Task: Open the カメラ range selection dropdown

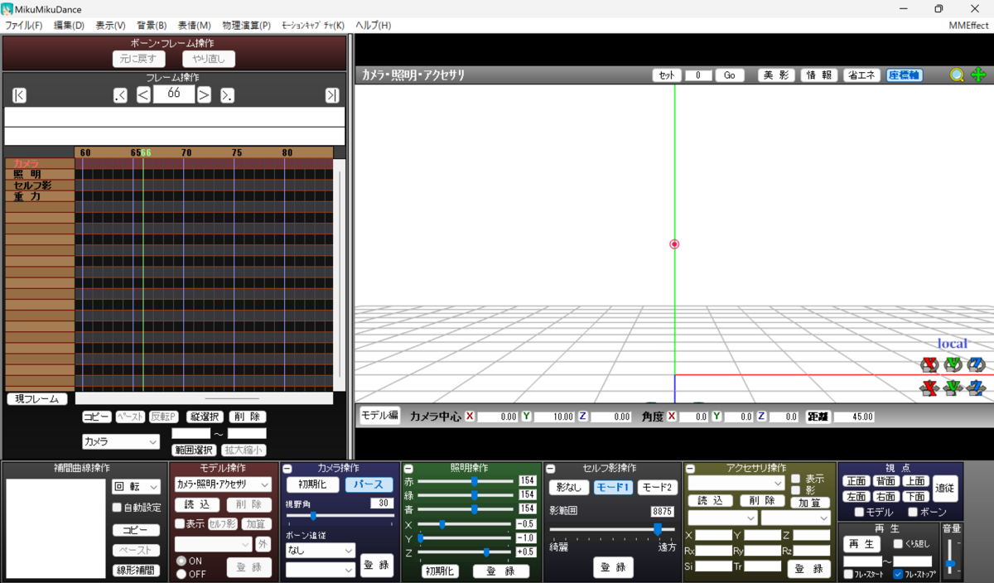Action: point(120,442)
